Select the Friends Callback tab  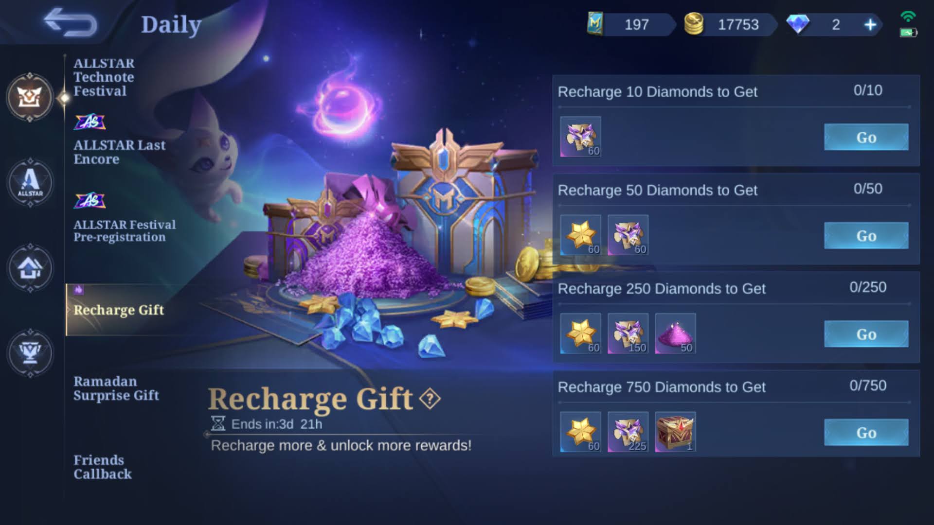point(102,467)
